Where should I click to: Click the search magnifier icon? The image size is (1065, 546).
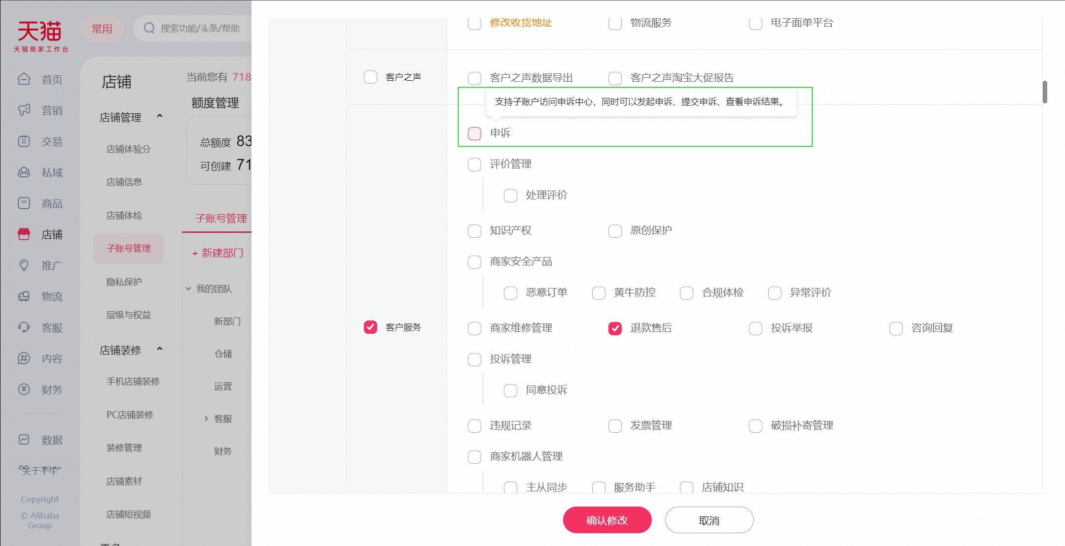149,28
